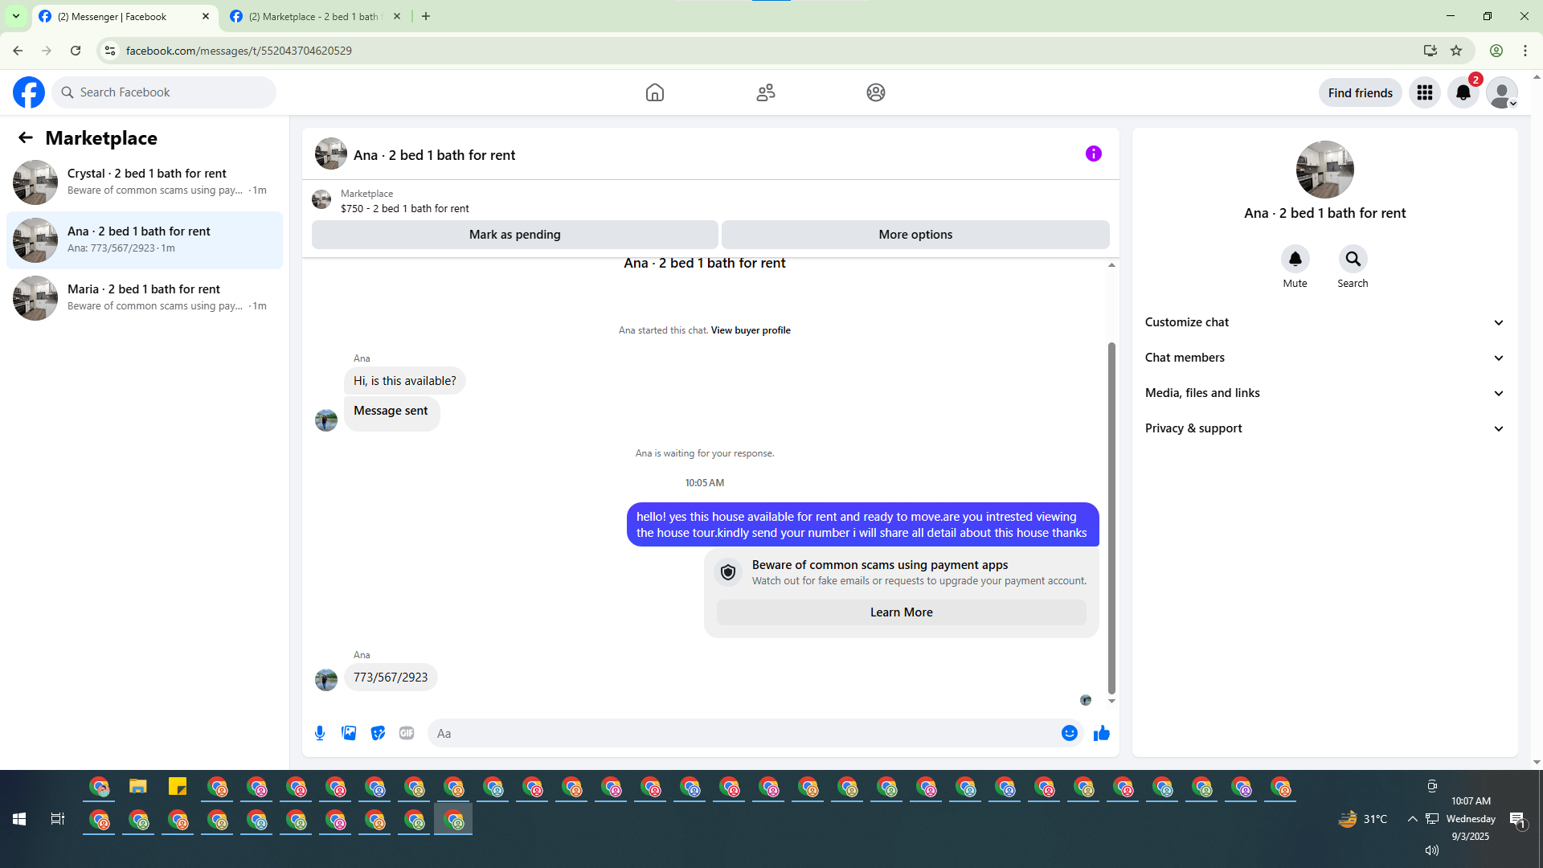Open View buyer profile link
1543x868 pixels.
[751, 330]
